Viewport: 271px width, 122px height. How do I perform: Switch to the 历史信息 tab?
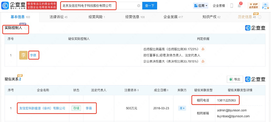pos(247,17)
